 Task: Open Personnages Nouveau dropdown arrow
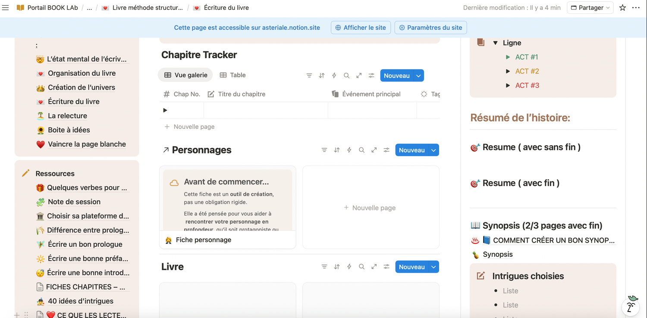[433, 150]
